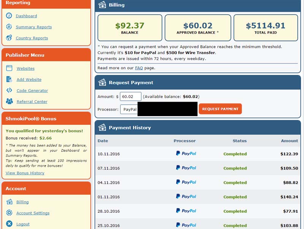The width and height of the screenshot is (304, 229).
Task: Click the $109.50 amount cell
Action: (x=289, y=168)
